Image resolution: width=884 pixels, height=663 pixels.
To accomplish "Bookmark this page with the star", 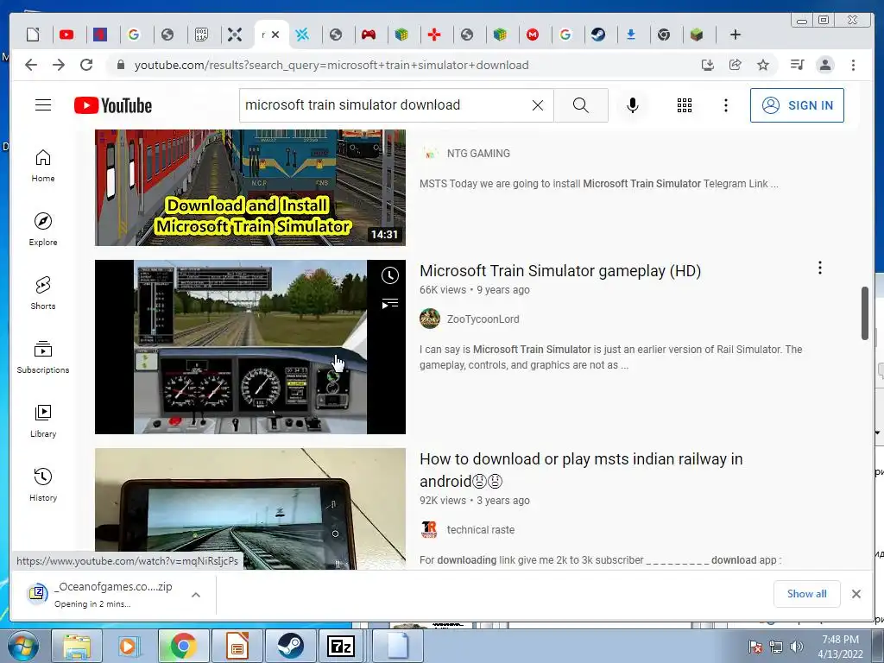I will (763, 65).
